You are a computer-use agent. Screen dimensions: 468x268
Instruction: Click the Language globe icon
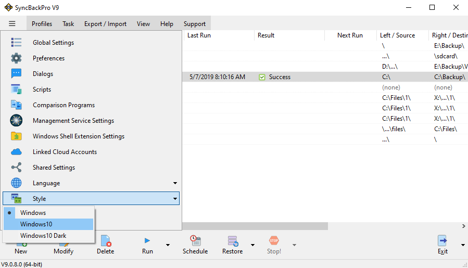(x=16, y=183)
